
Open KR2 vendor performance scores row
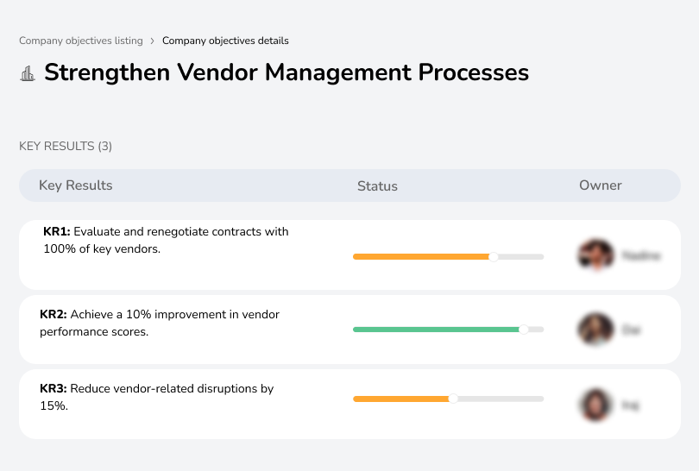click(x=349, y=330)
